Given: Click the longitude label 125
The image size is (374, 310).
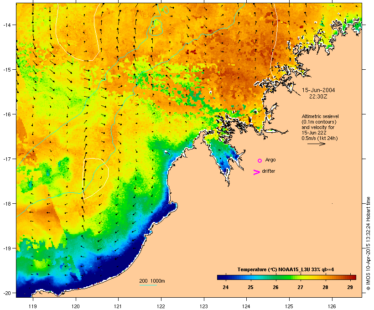Looking at the screenshot, I should click(x=289, y=306).
